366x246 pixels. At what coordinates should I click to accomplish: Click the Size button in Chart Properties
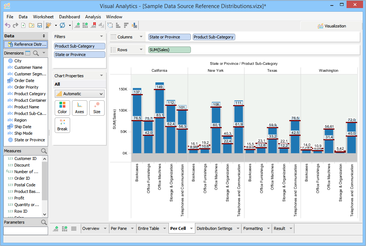point(97,108)
